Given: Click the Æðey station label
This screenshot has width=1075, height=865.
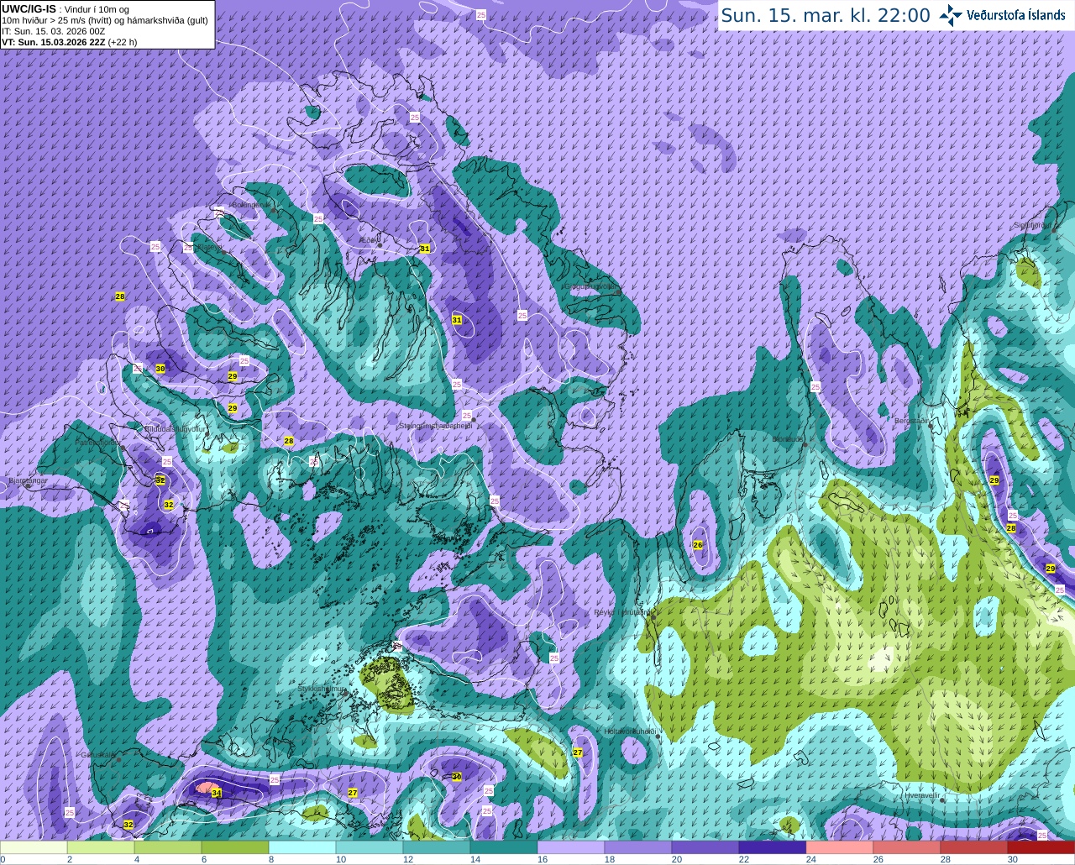Looking at the screenshot, I should click(369, 240).
